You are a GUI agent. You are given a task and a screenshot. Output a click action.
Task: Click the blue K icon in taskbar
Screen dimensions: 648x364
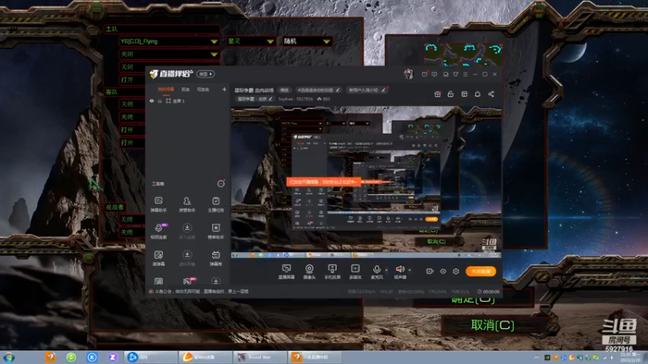coord(92,357)
